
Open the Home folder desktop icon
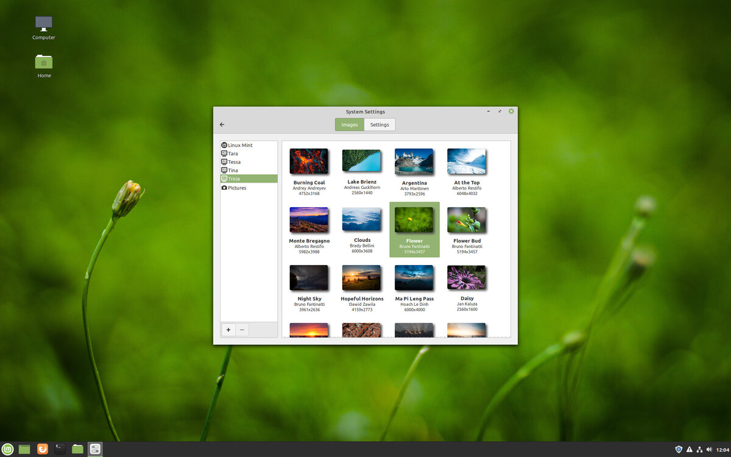coord(44,66)
